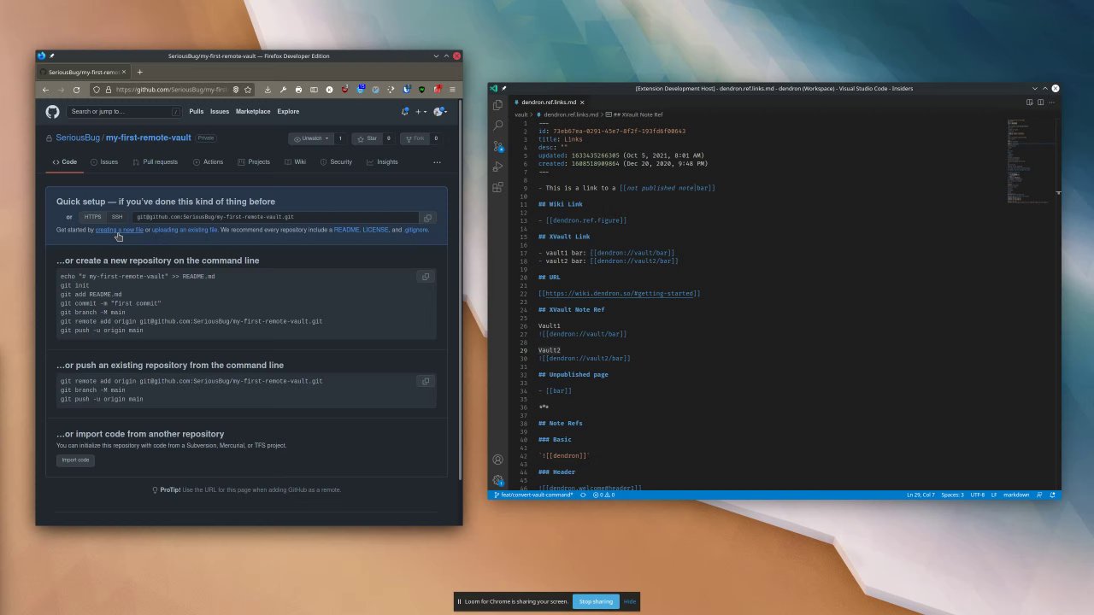Open the VS Code Search icon
This screenshot has height=615, width=1094.
tap(498, 126)
